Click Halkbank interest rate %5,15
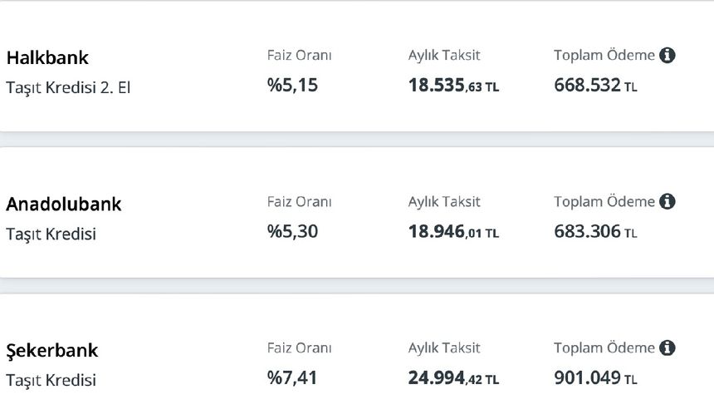The height and width of the screenshot is (419, 714). click(292, 86)
